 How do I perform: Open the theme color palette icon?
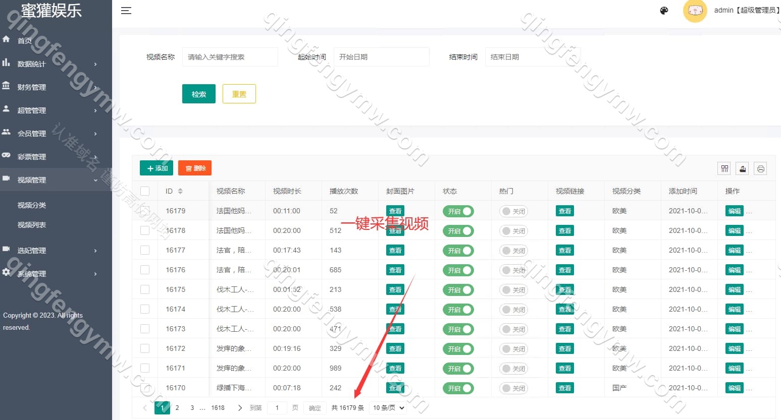(664, 11)
